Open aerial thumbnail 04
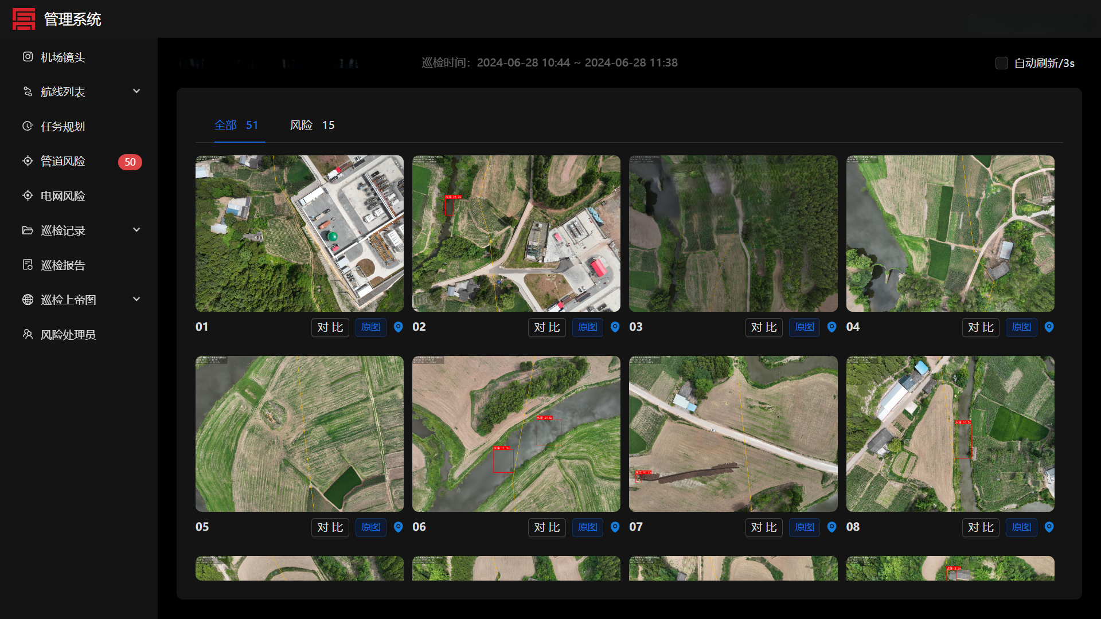The height and width of the screenshot is (619, 1101). [x=950, y=233]
